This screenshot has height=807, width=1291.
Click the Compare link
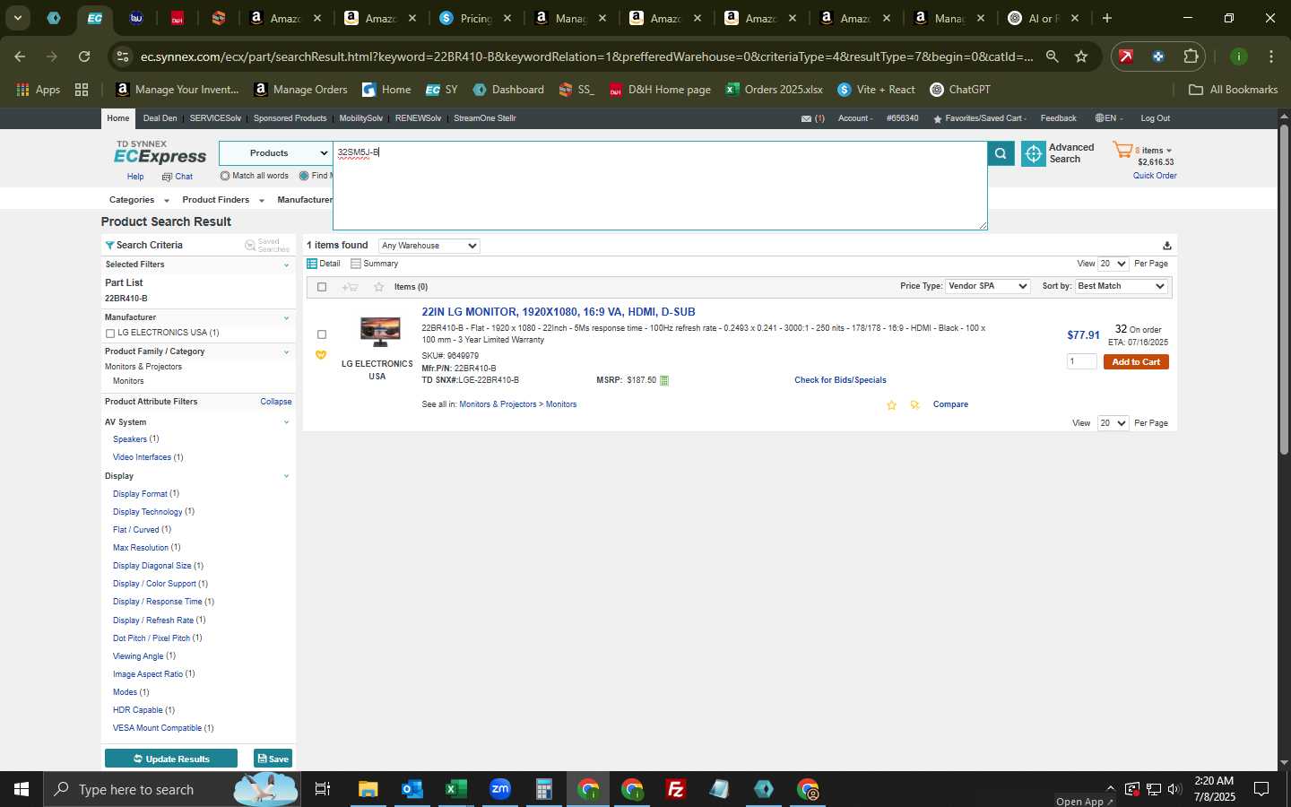[950, 404]
